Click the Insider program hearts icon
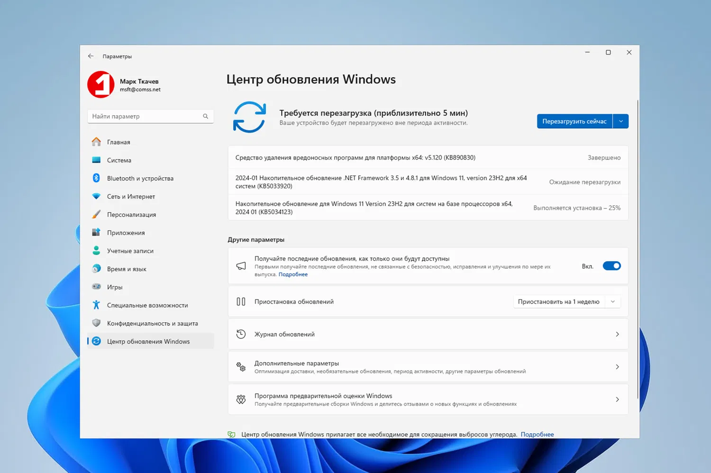Screen dimensions: 711x473 point(241,400)
